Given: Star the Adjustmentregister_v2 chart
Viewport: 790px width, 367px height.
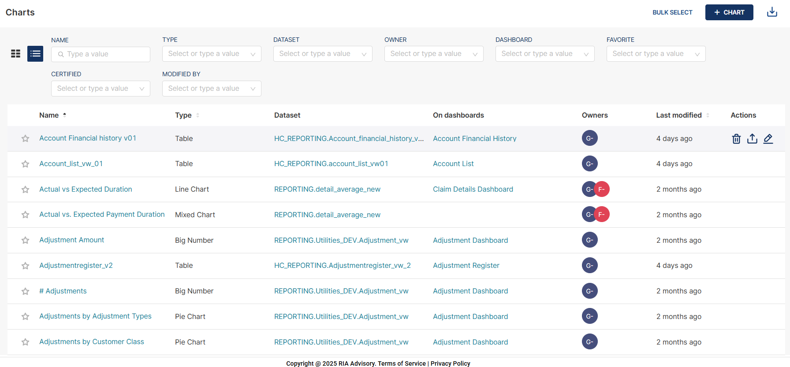Looking at the screenshot, I should pyautogui.click(x=26, y=266).
